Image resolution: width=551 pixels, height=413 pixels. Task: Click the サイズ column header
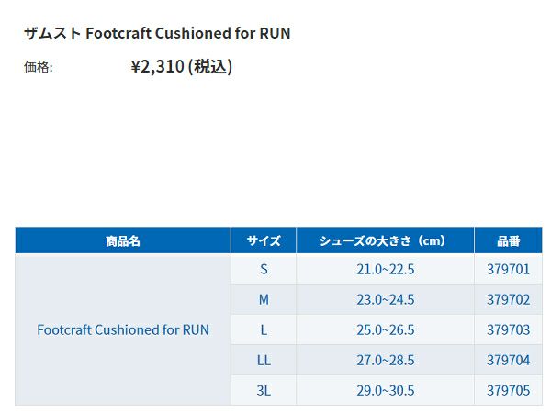264,241
